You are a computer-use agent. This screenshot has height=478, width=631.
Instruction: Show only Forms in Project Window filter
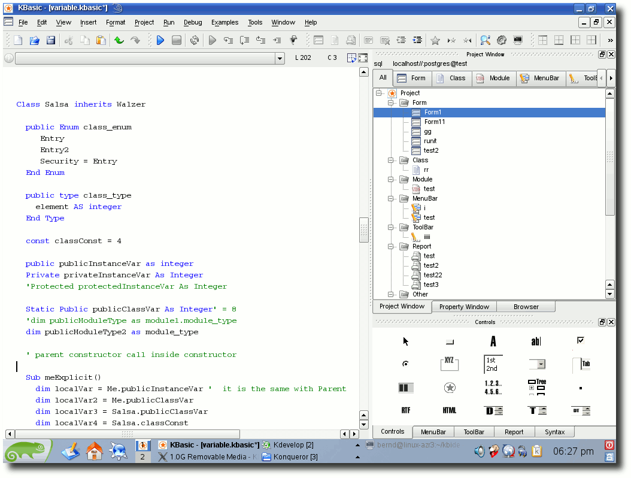tap(411, 78)
